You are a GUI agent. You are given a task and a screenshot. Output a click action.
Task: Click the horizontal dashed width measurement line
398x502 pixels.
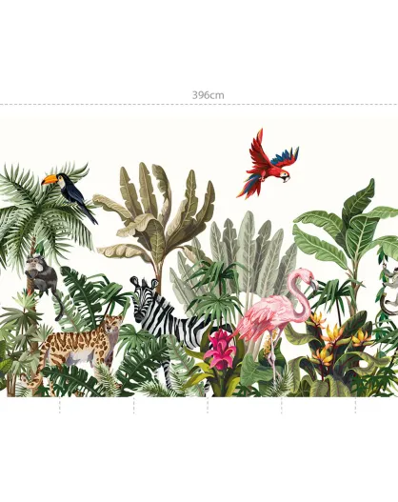(199, 105)
